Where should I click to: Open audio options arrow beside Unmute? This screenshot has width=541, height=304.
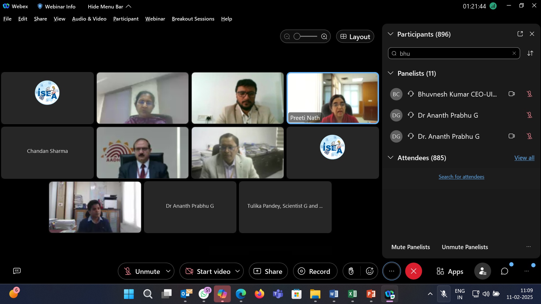click(168, 271)
